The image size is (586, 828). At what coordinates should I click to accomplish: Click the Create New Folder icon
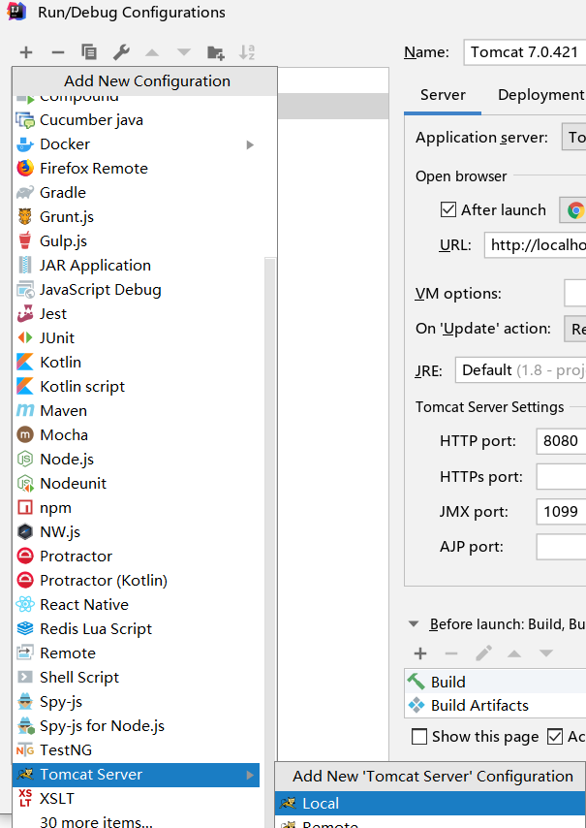pyautogui.click(x=215, y=52)
